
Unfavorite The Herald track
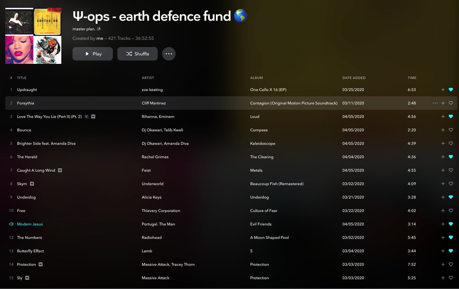coord(451,157)
